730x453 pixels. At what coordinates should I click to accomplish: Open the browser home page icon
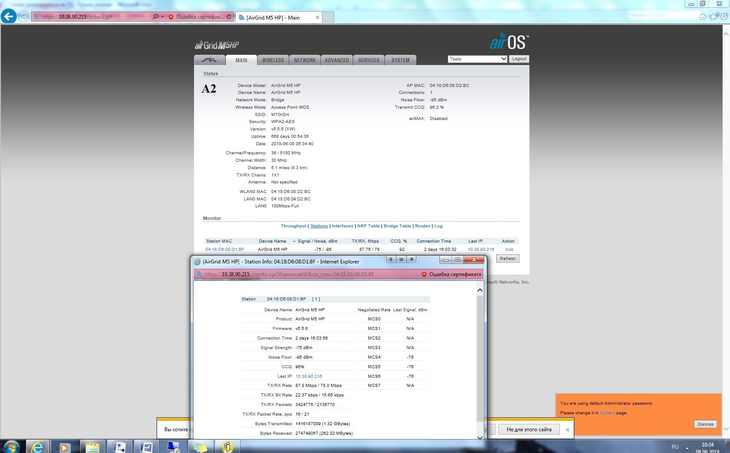[x=702, y=17]
